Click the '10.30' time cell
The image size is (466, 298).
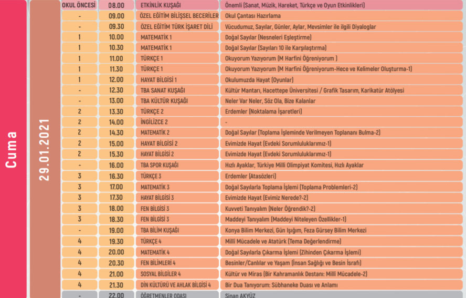(x=116, y=48)
